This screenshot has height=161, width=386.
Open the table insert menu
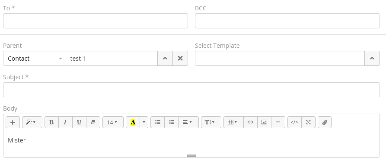233,122
